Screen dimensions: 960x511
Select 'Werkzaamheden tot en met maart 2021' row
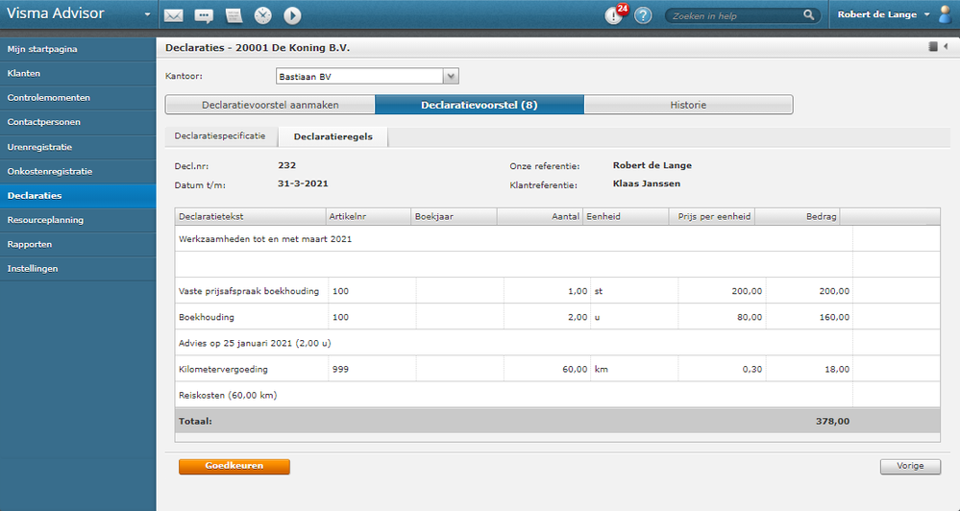click(x=557, y=239)
